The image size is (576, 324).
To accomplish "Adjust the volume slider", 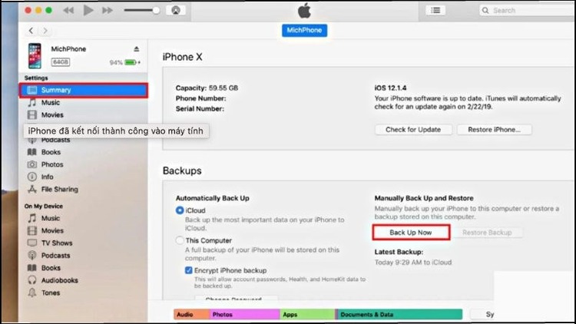I will pos(142,10).
